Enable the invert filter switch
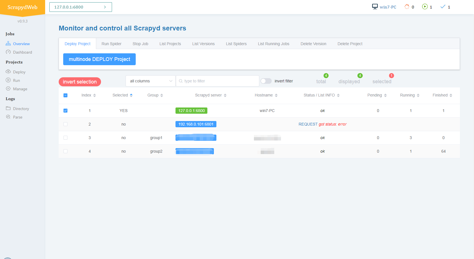This screenshot has width=474, height=259. click(x=266, y=81)
